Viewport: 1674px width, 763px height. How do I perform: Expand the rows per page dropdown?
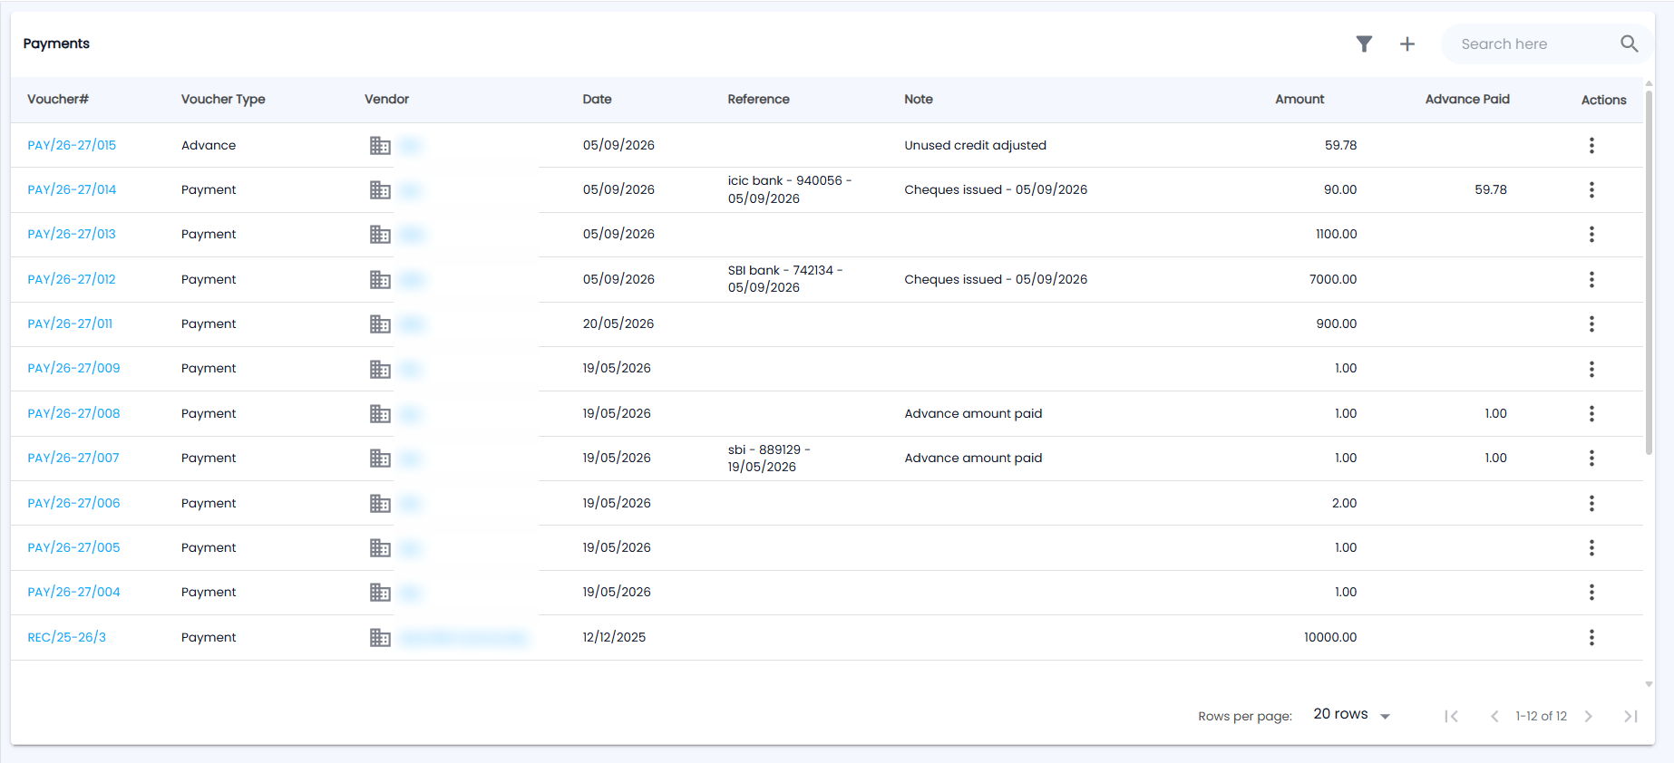1352,714
